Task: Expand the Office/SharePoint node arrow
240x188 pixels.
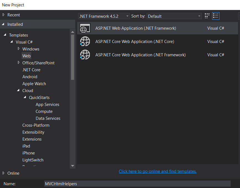Action: click(x=19, y=63)
